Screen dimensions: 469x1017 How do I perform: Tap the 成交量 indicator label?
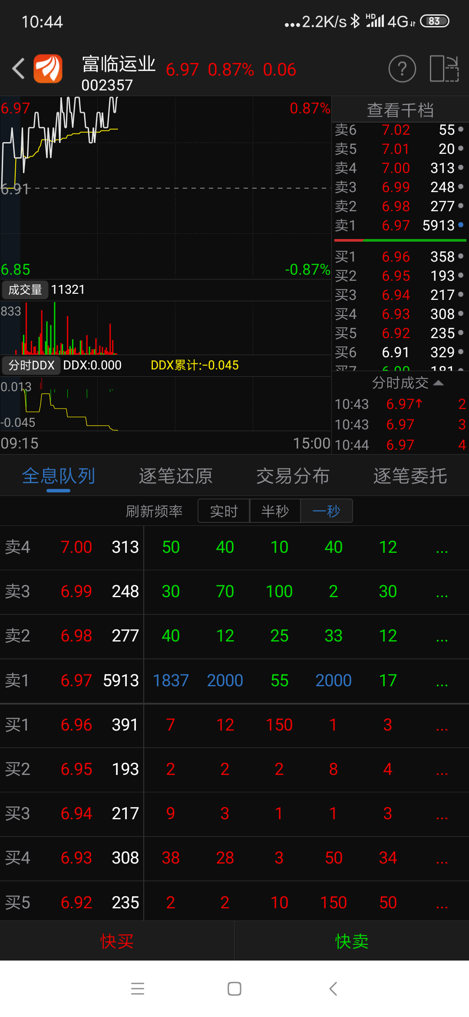pos(25,290)
